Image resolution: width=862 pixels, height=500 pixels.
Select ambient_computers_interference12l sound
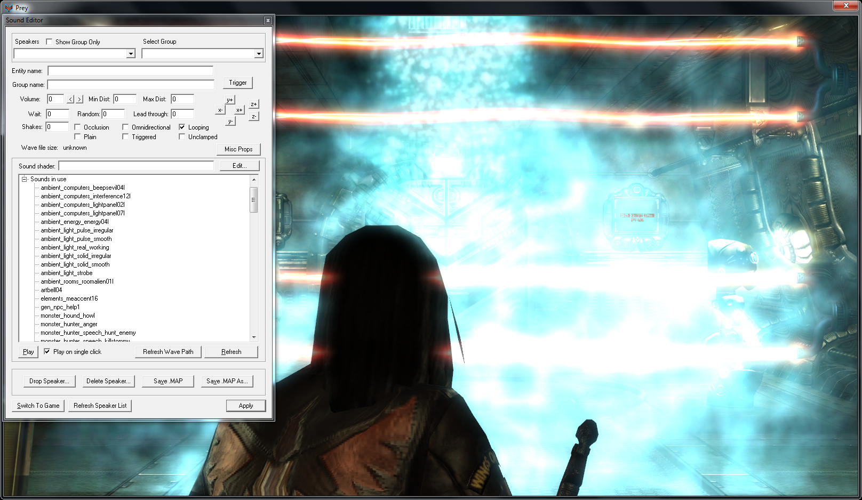[86, 196]
